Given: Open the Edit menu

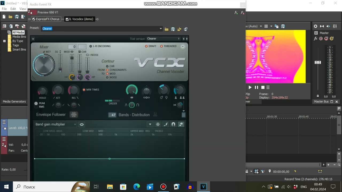Looking at the screenshot, I should pos(13,9).
